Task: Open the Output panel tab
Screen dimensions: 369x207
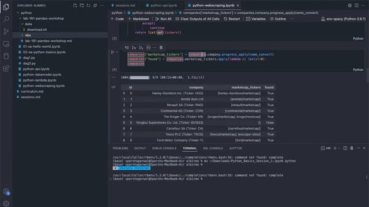Action: tap(140, 148)
